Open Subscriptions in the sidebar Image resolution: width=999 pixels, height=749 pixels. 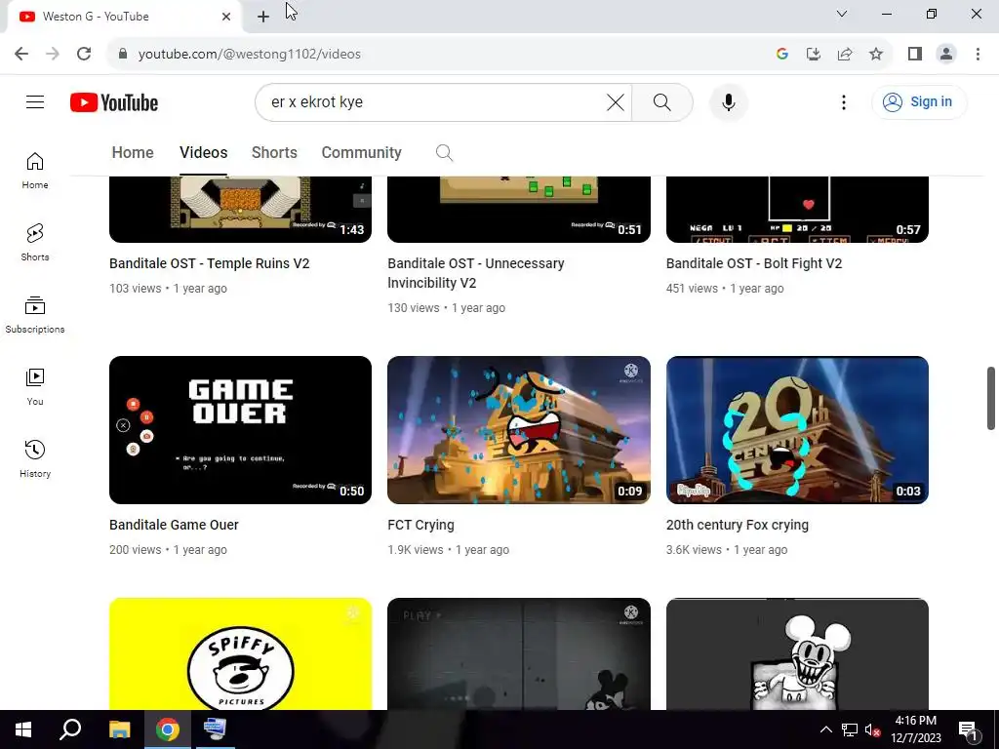point(35,315)
